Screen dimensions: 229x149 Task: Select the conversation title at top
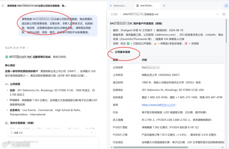[x=37, y=6]
